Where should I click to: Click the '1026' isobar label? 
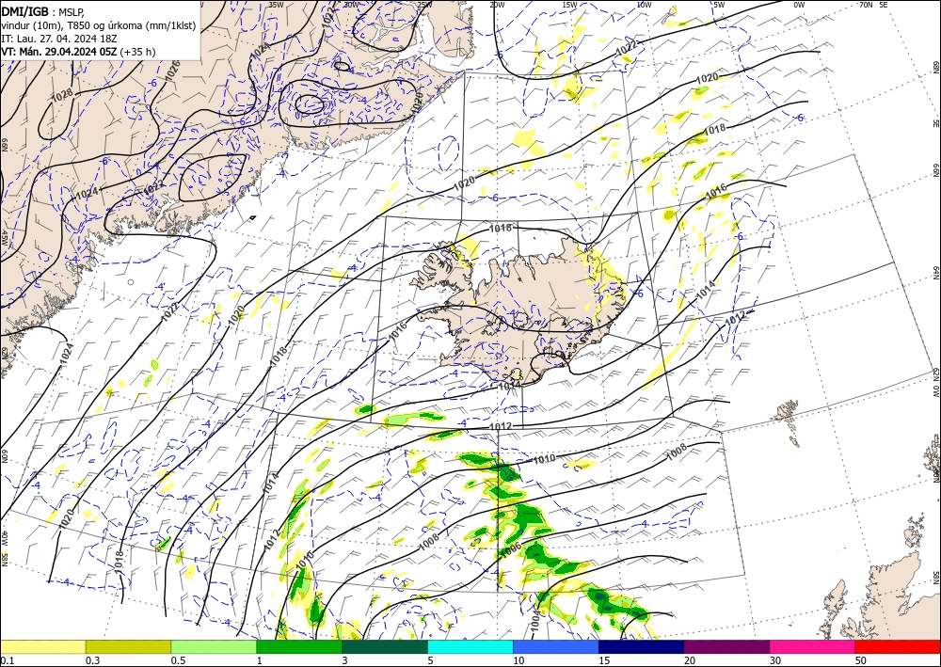coord(173,71)
